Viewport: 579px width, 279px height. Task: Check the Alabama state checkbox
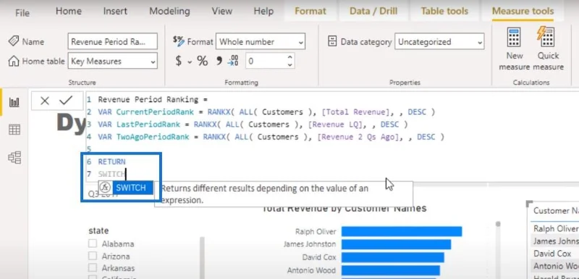coord(93,243)
